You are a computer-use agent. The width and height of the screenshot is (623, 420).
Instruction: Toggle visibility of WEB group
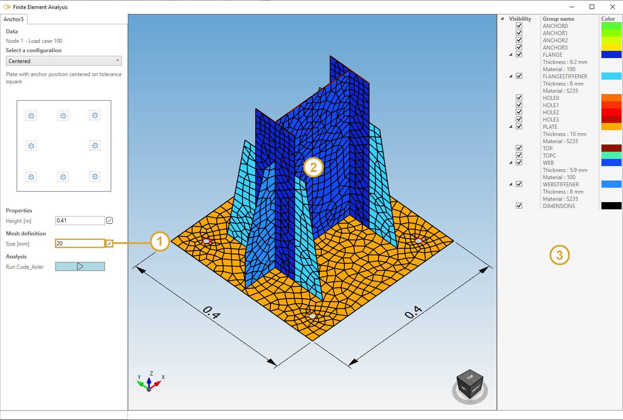point(519,163)
